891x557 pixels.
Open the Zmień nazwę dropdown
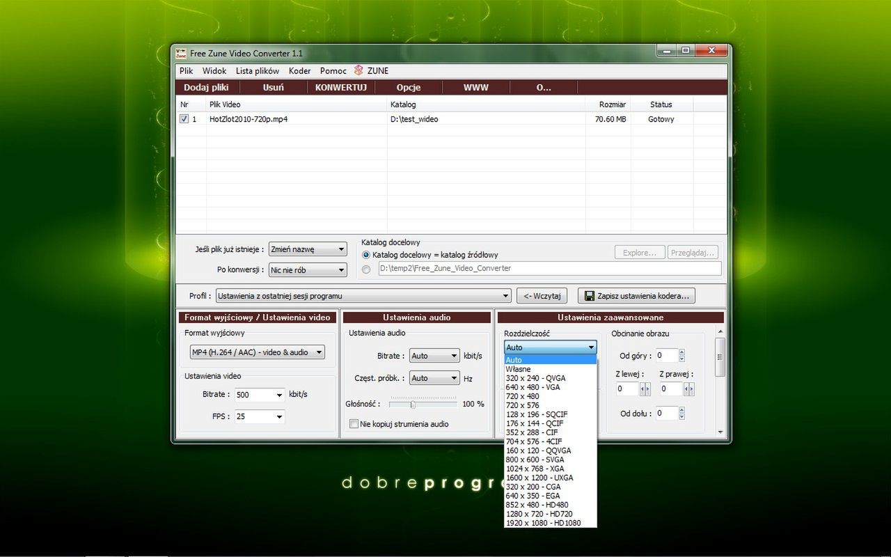[x=308, y=249]
